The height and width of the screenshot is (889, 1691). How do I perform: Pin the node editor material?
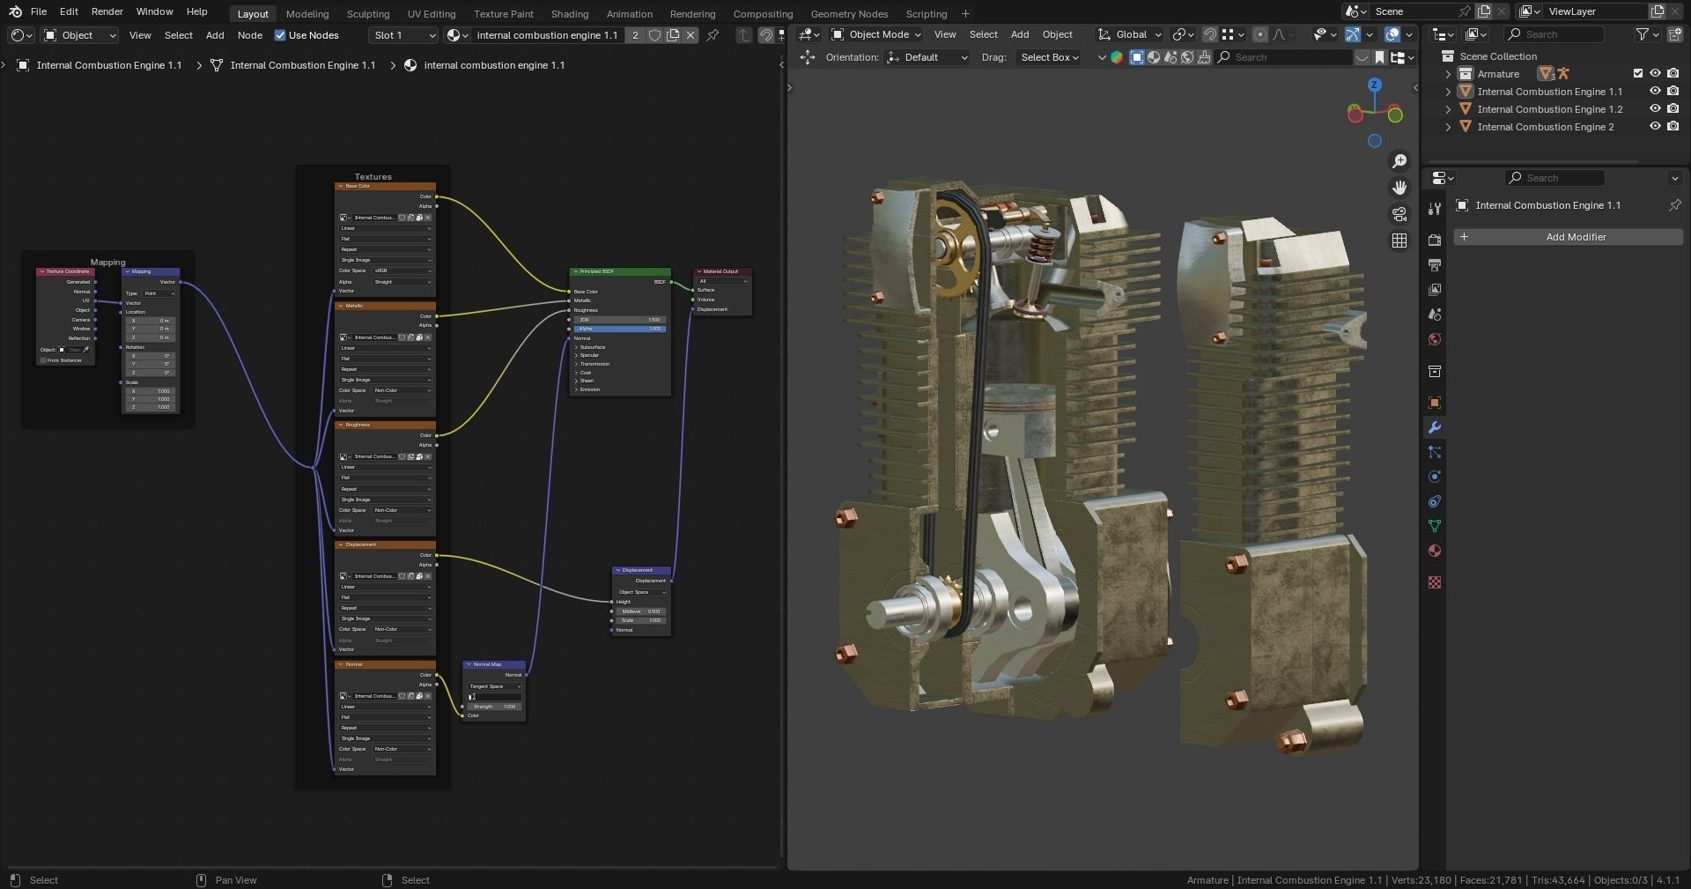click(x=713, y=35)
